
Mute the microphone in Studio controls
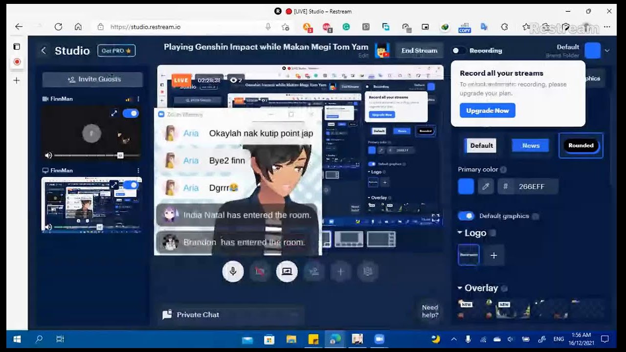point(233,271)
